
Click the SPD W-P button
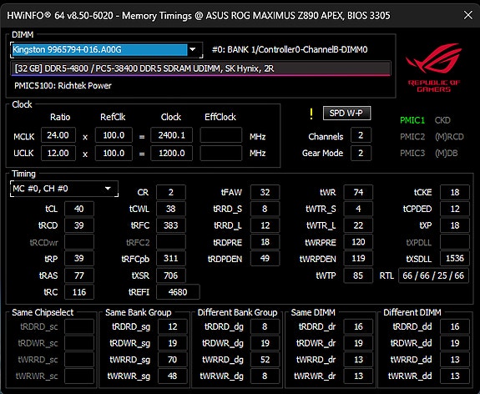click(346, 114)
